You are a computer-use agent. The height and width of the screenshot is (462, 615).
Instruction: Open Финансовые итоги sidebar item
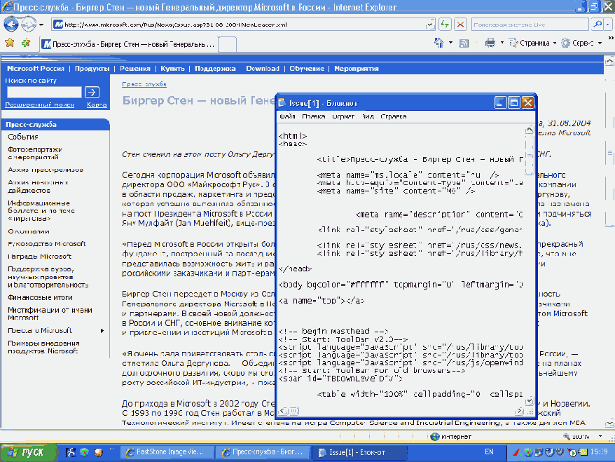(40, 297)
